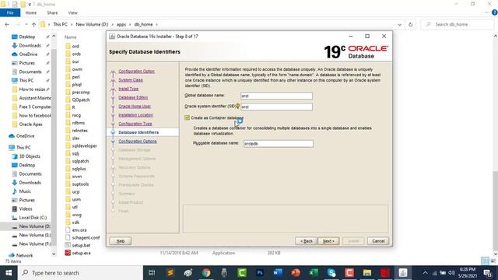Click the Next button in installer
498x280 pixels.
tap(328, 241)
